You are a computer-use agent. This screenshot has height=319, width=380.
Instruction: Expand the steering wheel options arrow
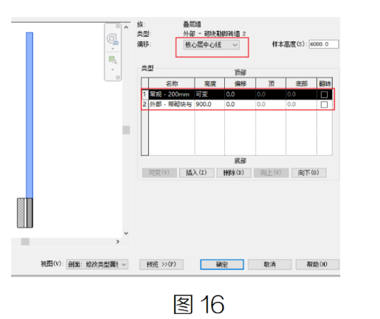click(x=113, y=49)
